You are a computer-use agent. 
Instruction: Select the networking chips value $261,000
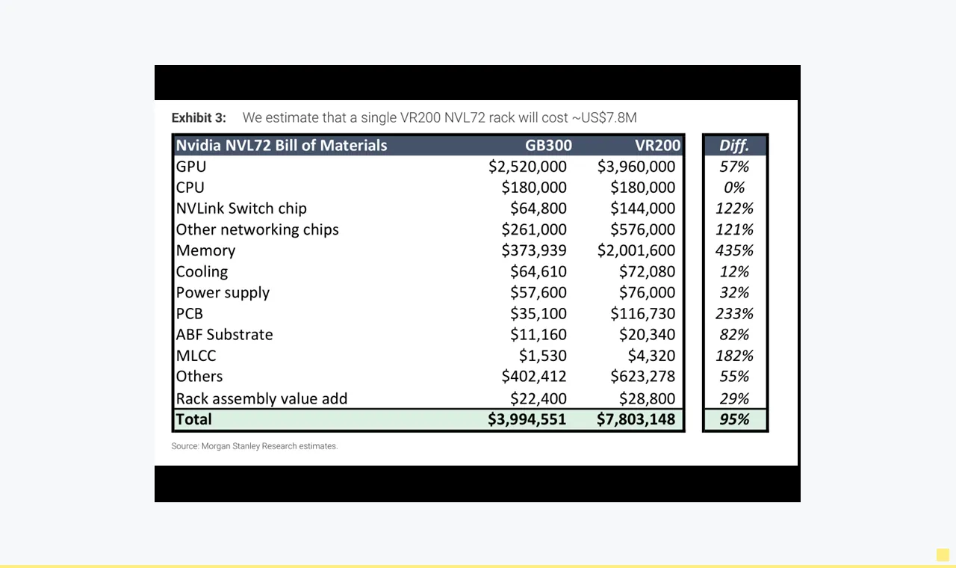534,229
